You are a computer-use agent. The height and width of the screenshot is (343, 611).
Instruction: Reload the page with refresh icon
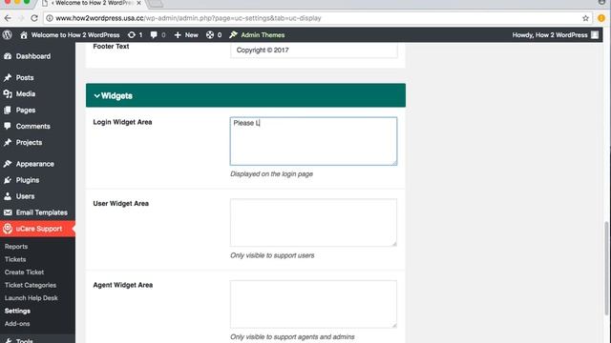tap(34, 18)
